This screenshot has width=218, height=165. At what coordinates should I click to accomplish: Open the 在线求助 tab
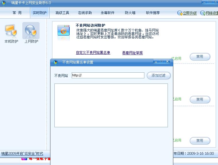point(85,13)
